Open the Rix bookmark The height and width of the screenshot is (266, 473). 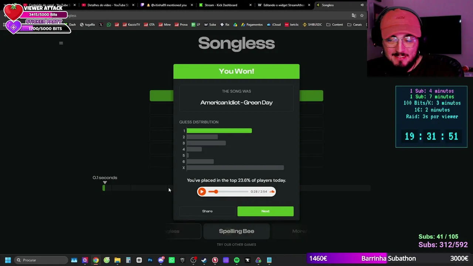(225, 25)
